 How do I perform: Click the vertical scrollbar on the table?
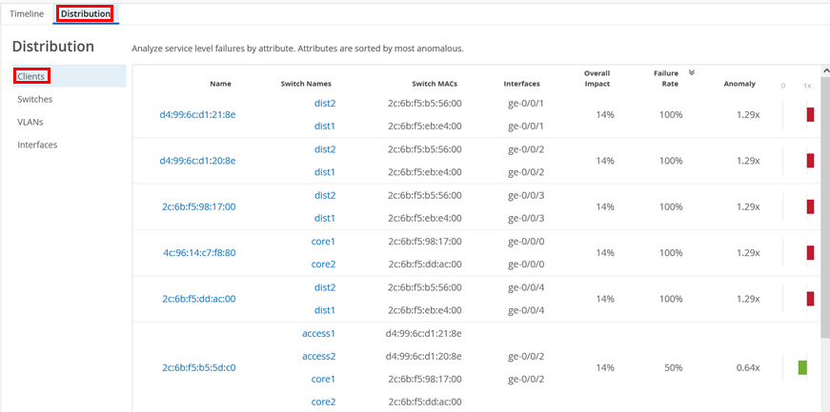click(x=824, y=238)
